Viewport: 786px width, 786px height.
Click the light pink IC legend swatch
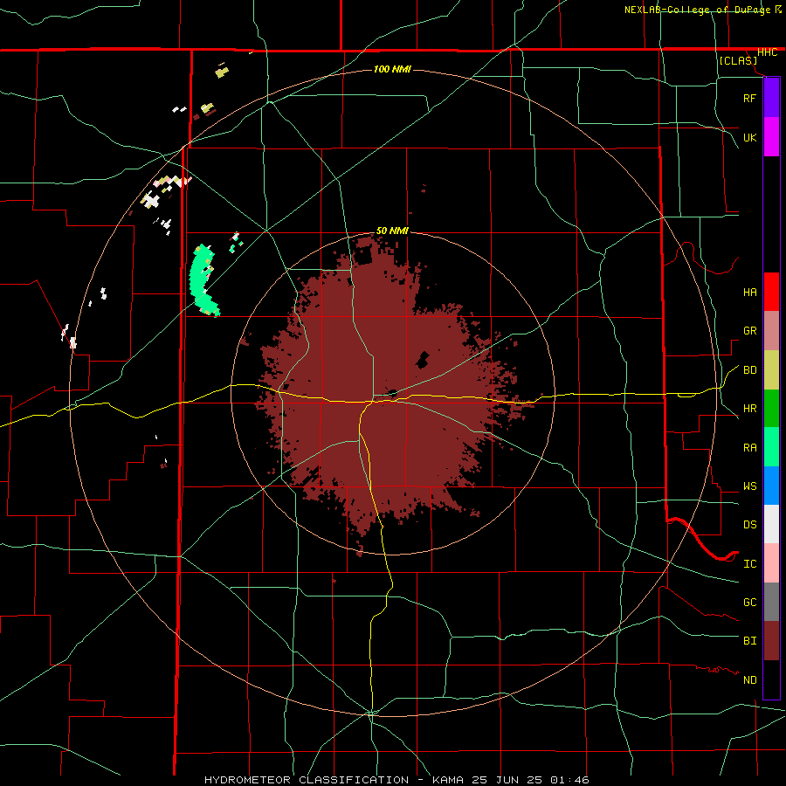coord(771,563)
